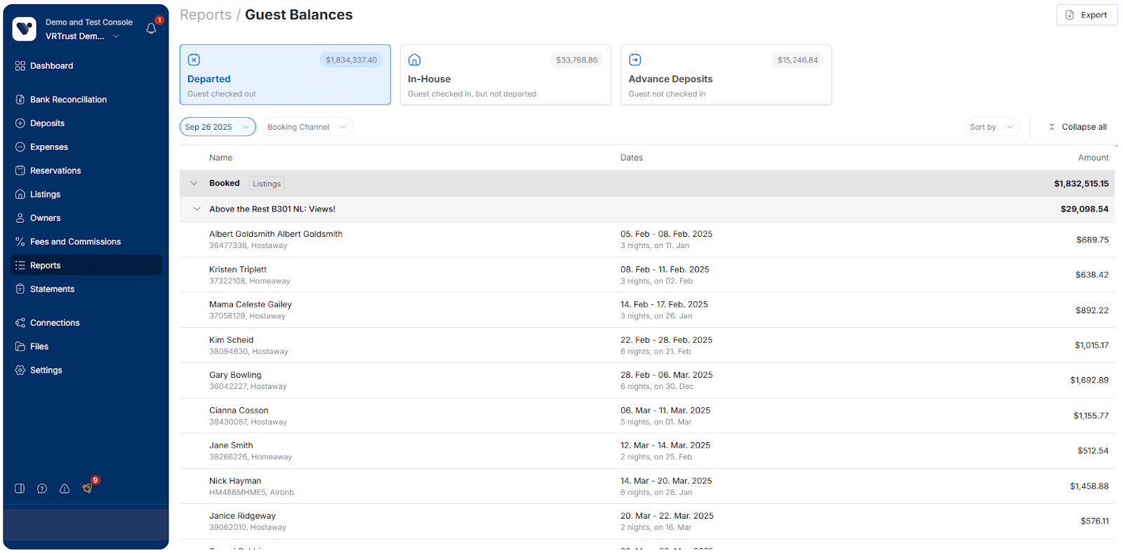Go to Bank Reconciliation in sidebar
The height and width of the screenshot is (553, 1123).
click(68, 100)
